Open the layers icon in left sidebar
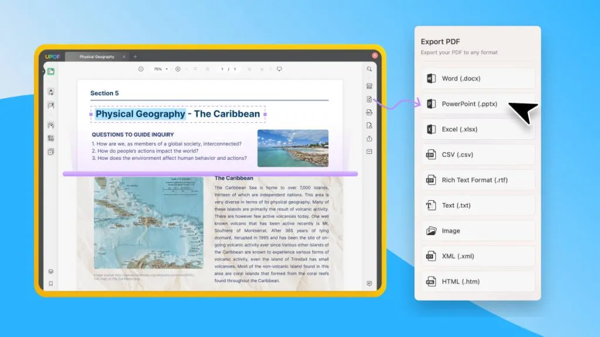 51,271
